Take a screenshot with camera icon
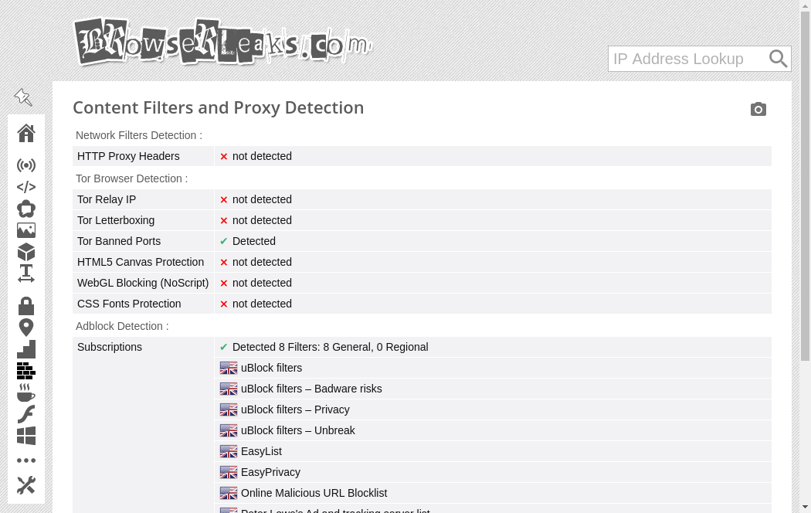 758,110
